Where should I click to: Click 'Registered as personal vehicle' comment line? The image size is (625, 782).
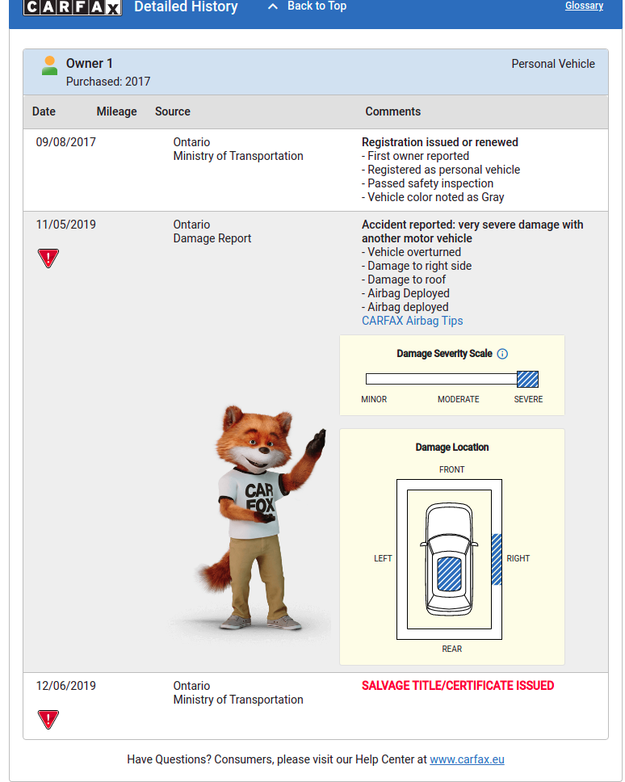[441, 170]
